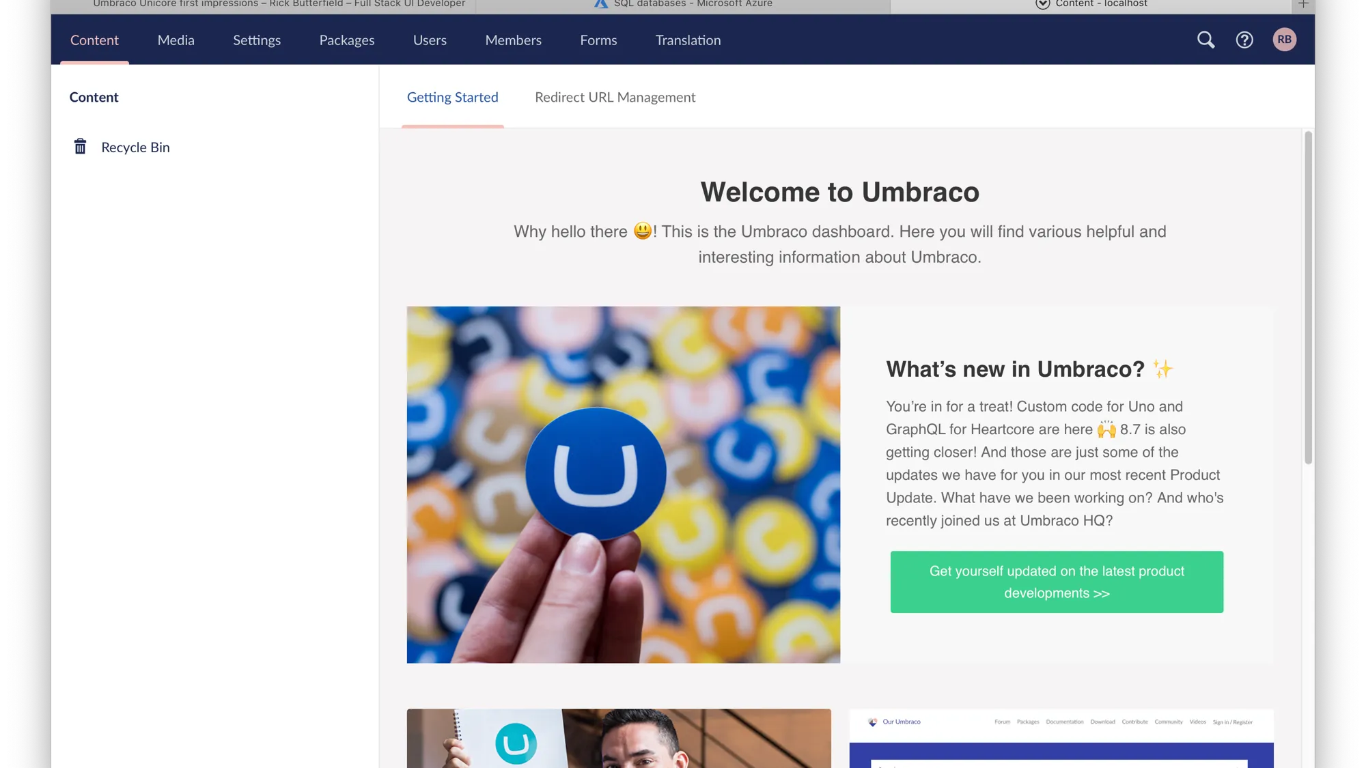Select the Members menu item
The width and height of the screenshot is (1366, 768).
pos(513,40)
